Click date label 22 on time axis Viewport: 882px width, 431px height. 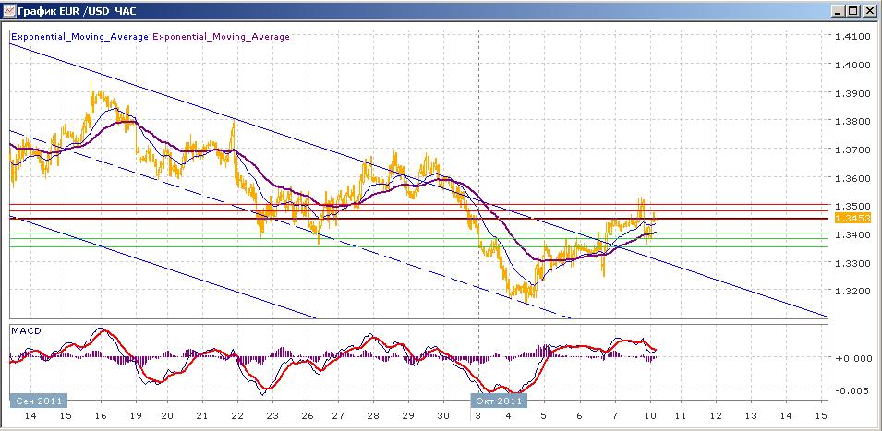(x=236, y=416)
